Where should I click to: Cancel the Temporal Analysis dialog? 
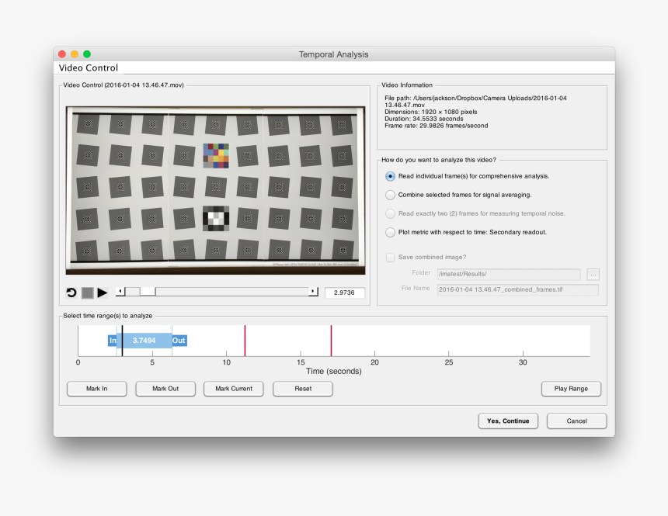pyautogui.click(x=576, y=421)
